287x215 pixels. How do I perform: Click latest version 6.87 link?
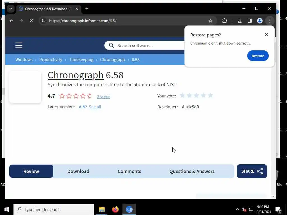83,107
